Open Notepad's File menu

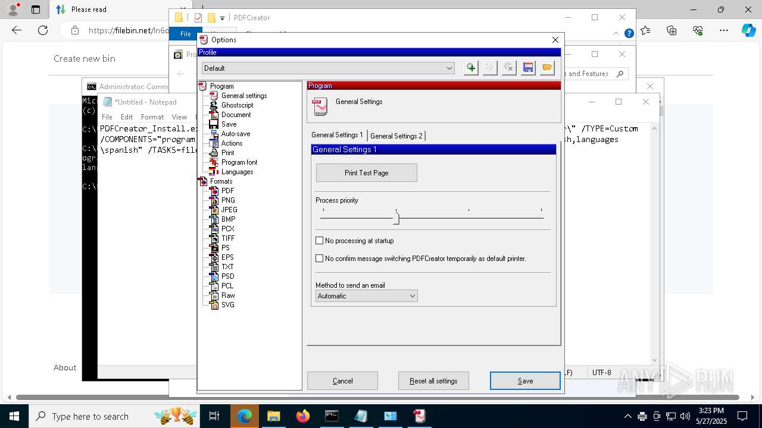pyautogui.click(x=107, y=117)
